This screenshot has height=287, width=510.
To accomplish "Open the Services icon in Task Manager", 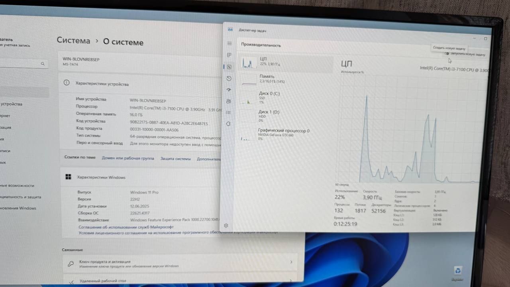I will pyautogui.click(x=228, y=124).
